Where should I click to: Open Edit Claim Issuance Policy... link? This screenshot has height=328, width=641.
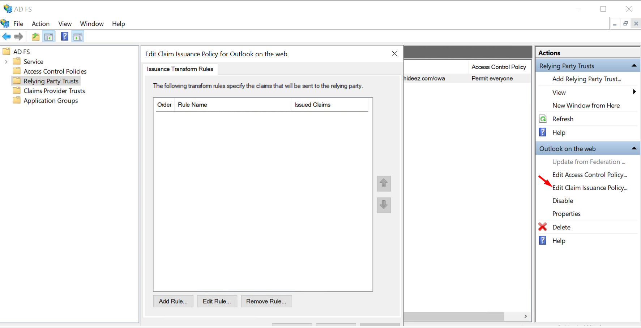pyautogui.click(x=590, y=188)
